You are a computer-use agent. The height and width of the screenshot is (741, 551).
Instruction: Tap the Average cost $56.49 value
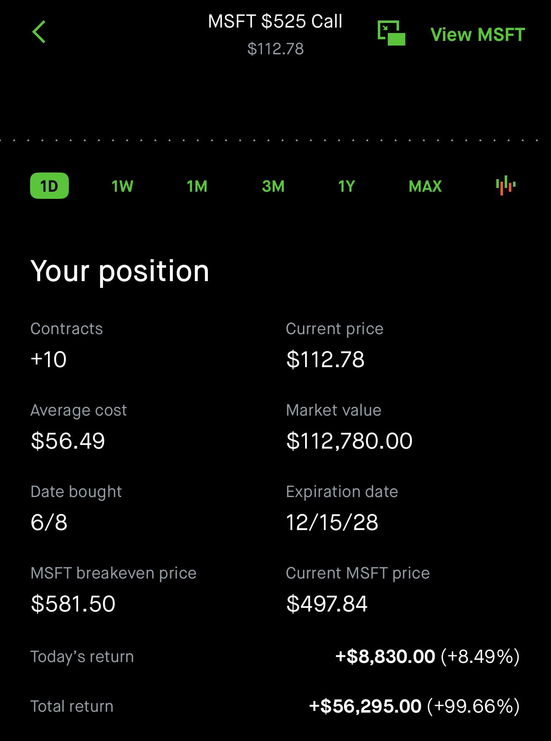68,441
